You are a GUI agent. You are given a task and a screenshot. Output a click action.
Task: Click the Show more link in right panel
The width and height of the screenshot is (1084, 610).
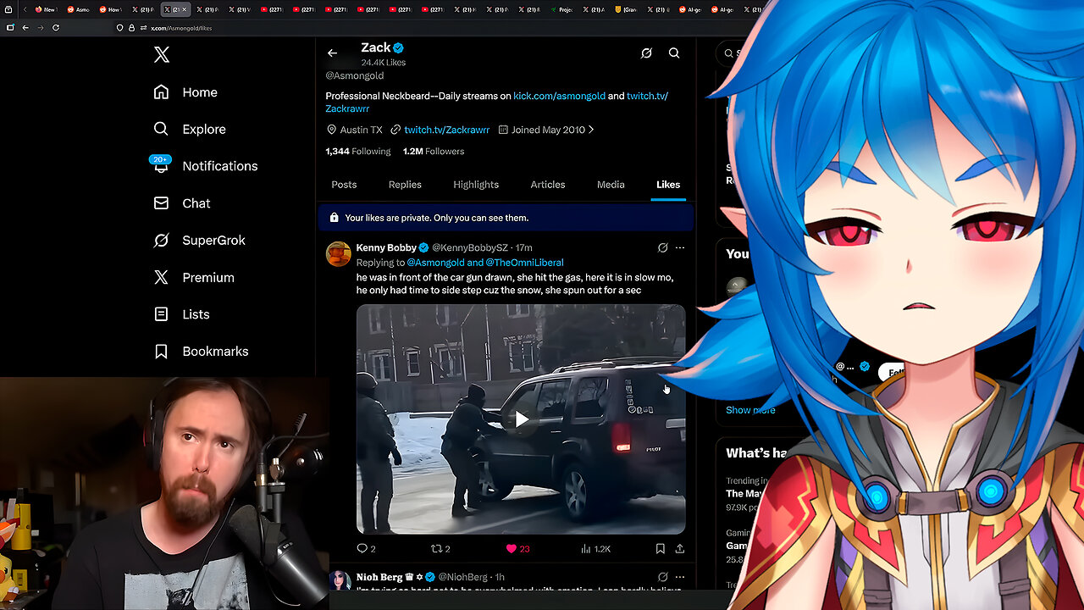point(750,410)
